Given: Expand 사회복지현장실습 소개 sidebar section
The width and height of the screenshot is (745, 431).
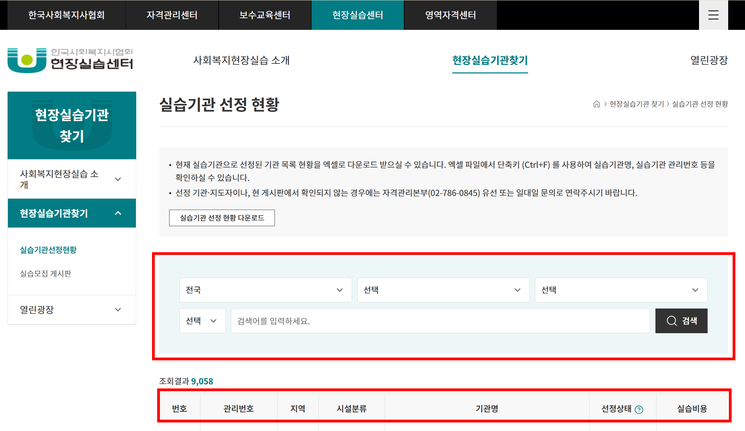Looking at the screenshot, I should click(118, 179).
